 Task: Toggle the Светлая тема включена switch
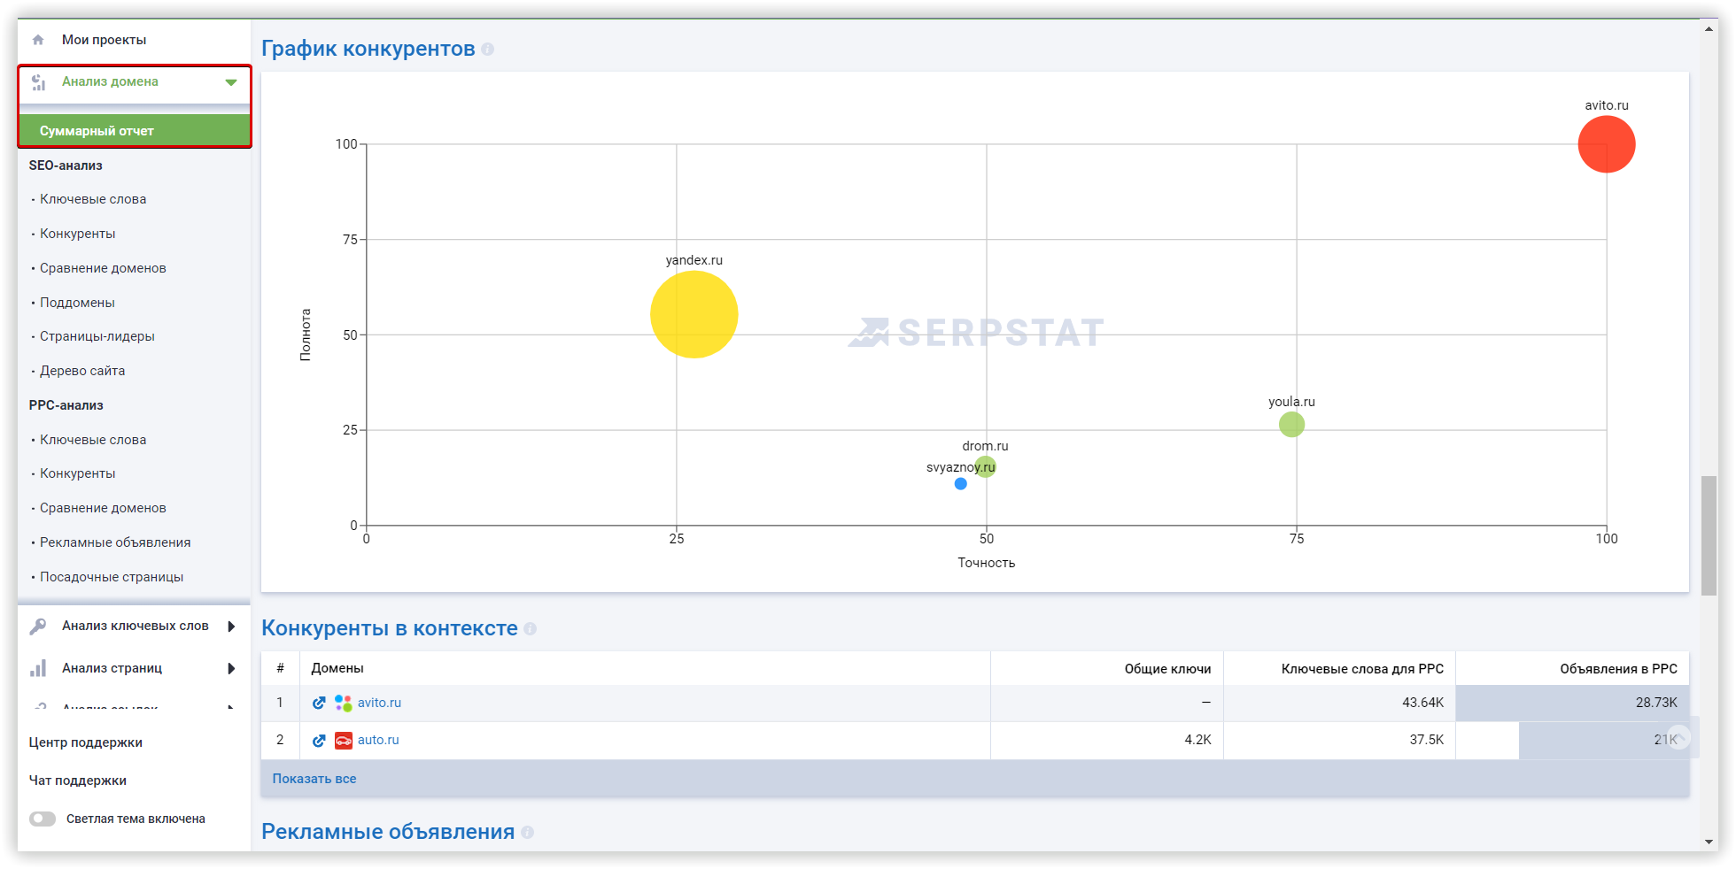tap(43, 819)
